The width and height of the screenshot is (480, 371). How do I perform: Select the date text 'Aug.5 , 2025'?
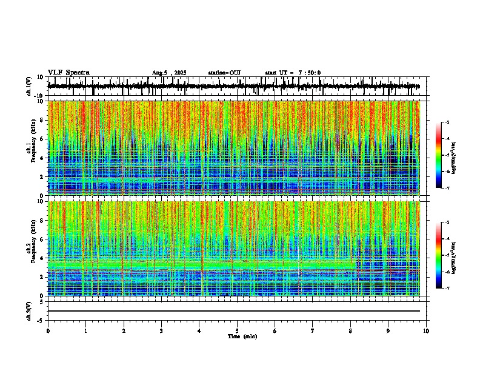169,73
